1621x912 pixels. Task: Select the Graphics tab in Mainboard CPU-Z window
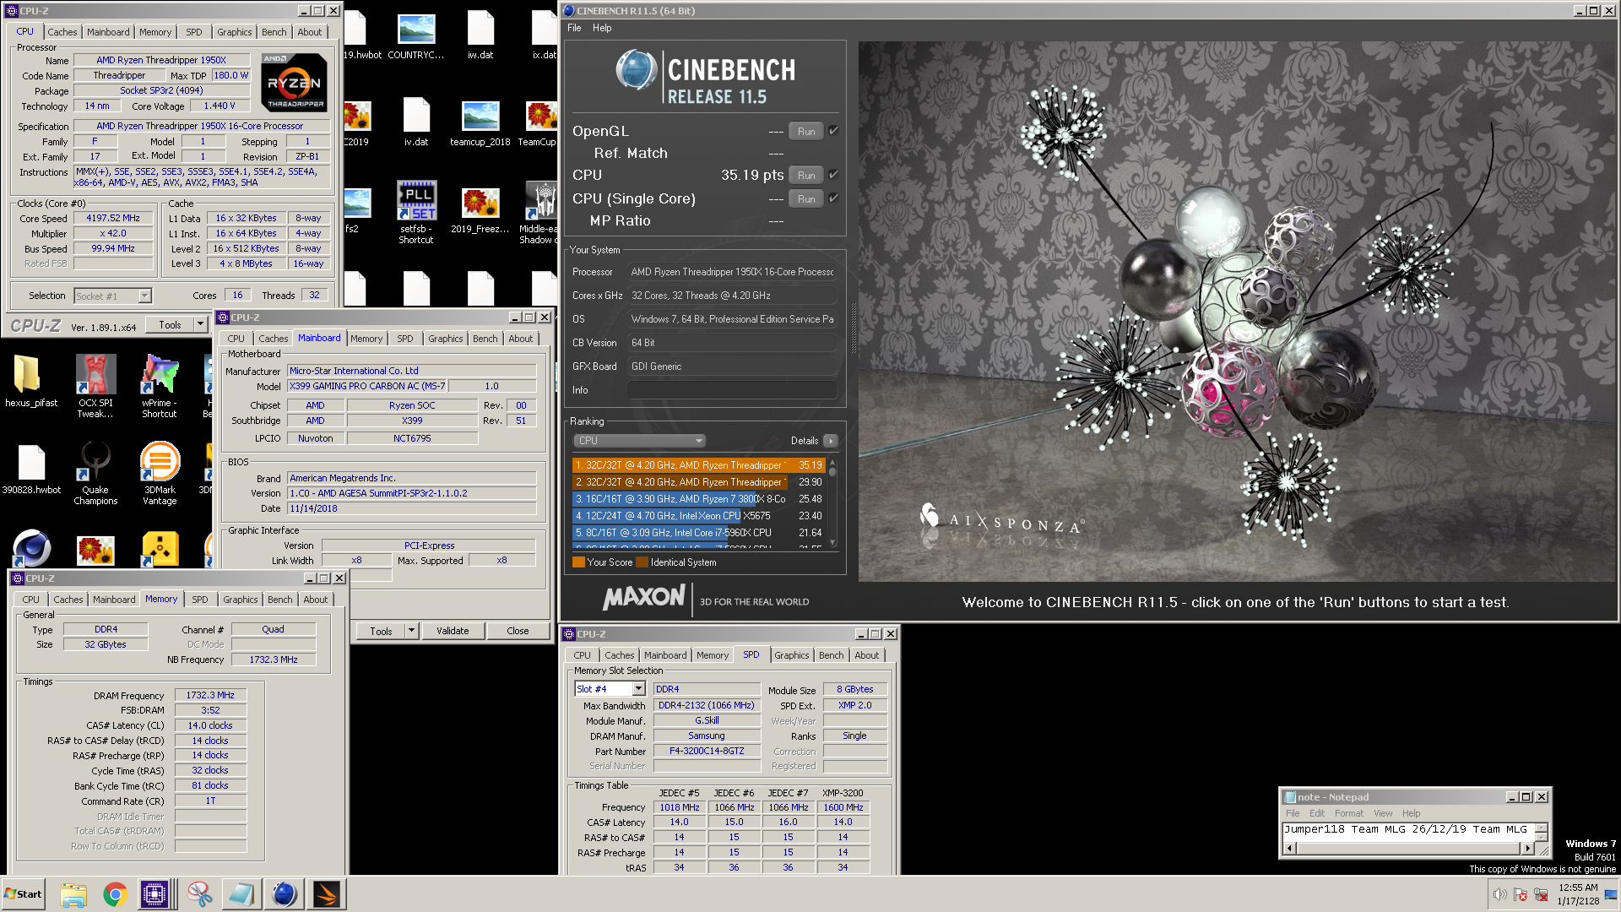(445, 339)
